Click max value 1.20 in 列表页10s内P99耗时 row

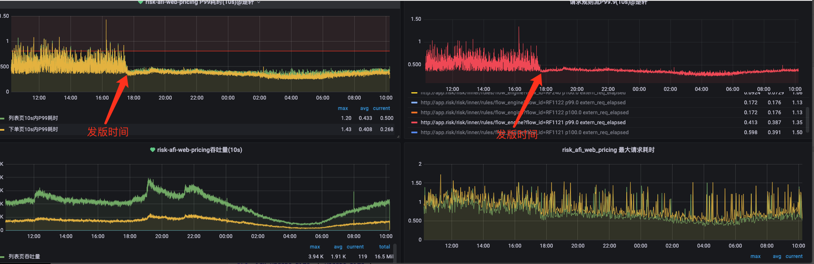point(346,118)
